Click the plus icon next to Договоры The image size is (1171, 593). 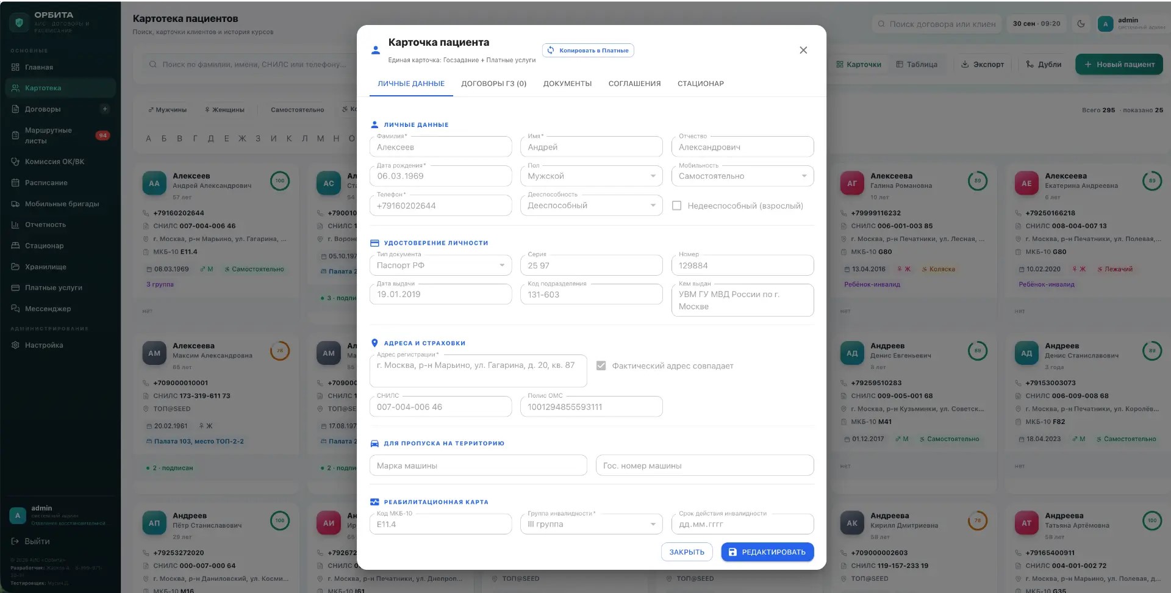[105, 109]
